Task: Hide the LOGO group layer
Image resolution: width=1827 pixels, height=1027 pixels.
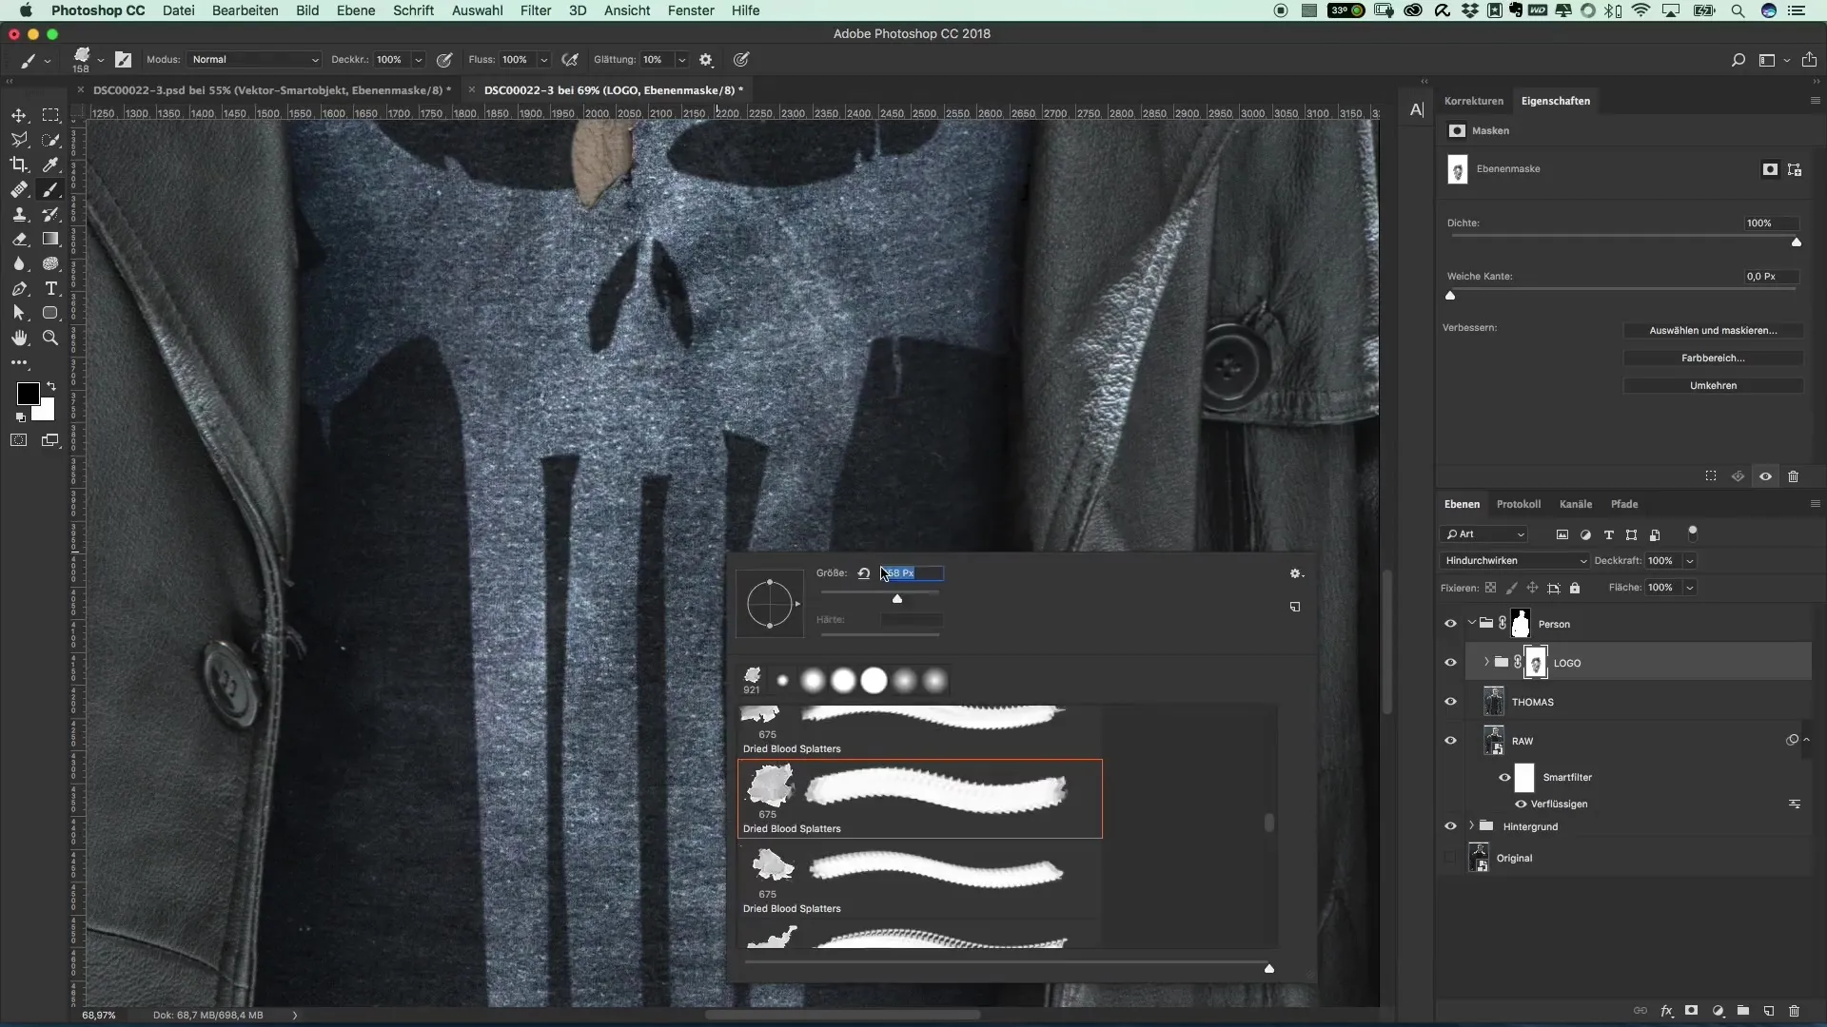Action: (1450, 663)
